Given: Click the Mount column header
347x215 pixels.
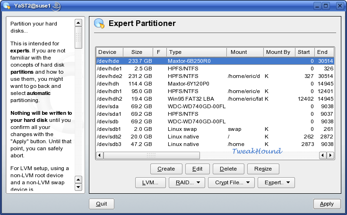Looking at the screenshot, I should click(245, 52).
